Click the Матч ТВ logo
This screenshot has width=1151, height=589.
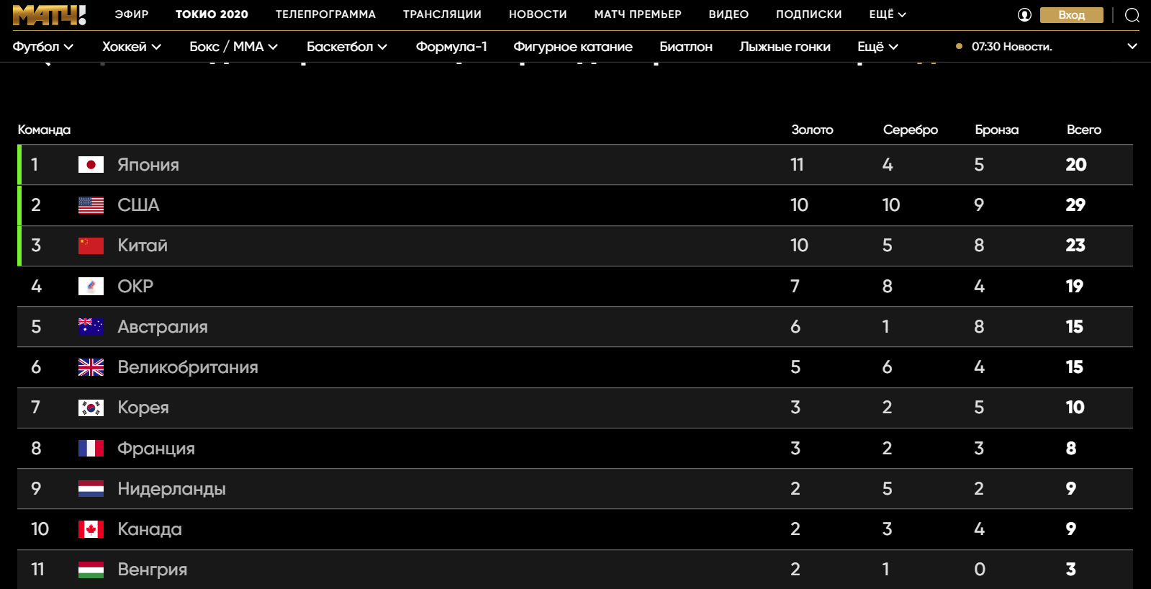[49, 15]
